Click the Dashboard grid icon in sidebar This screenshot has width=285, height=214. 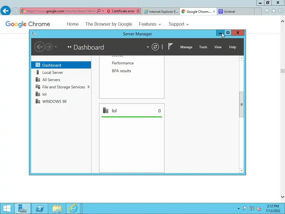point(38,65)
